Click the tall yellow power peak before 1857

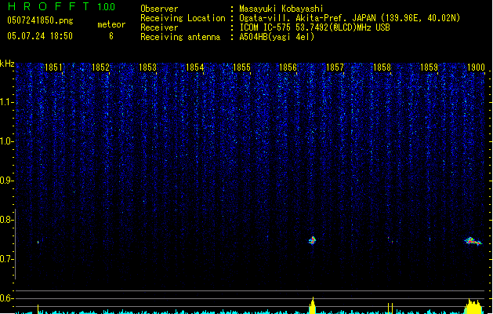[x=313, y=305]
